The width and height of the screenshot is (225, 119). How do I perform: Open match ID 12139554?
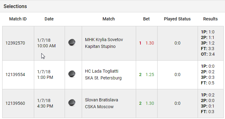15,74
